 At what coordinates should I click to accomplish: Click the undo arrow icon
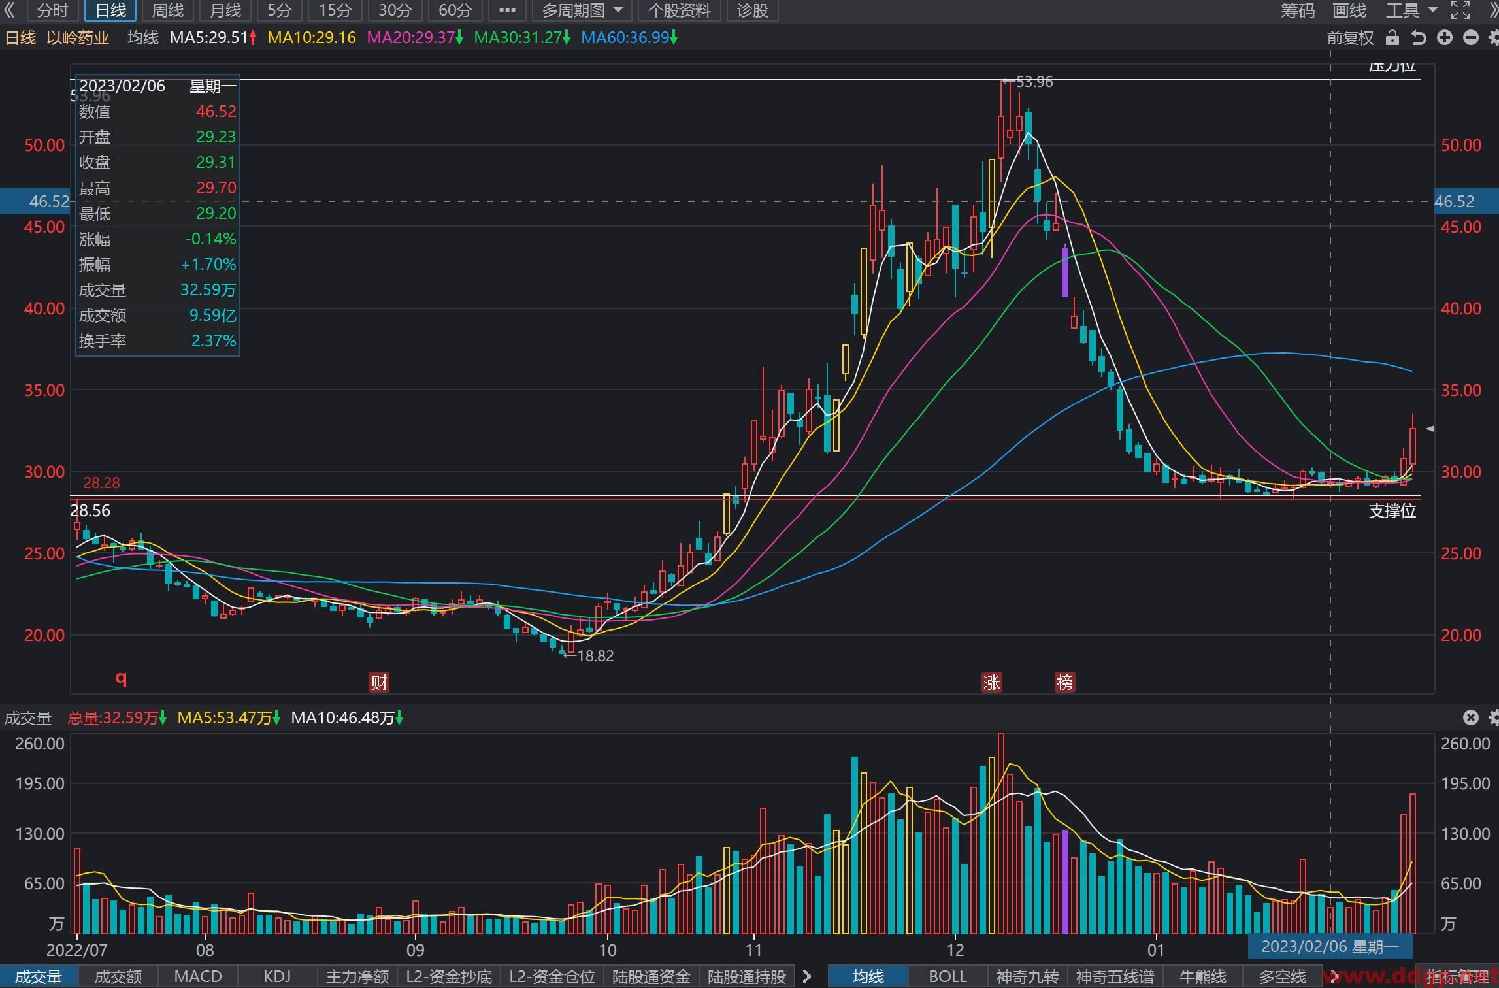[1418, 38]
